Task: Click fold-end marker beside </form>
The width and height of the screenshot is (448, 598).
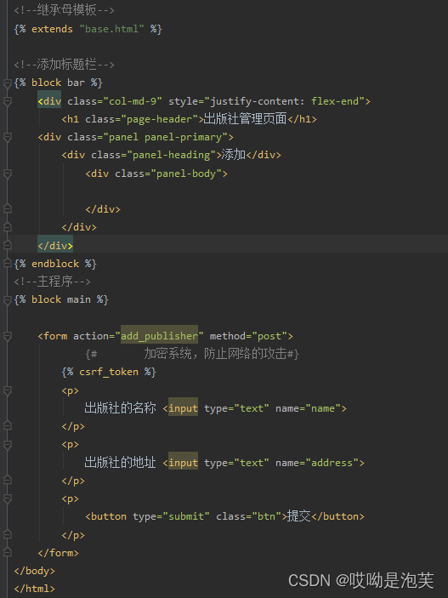Action: pyautogui.click(x=8, y=553)
